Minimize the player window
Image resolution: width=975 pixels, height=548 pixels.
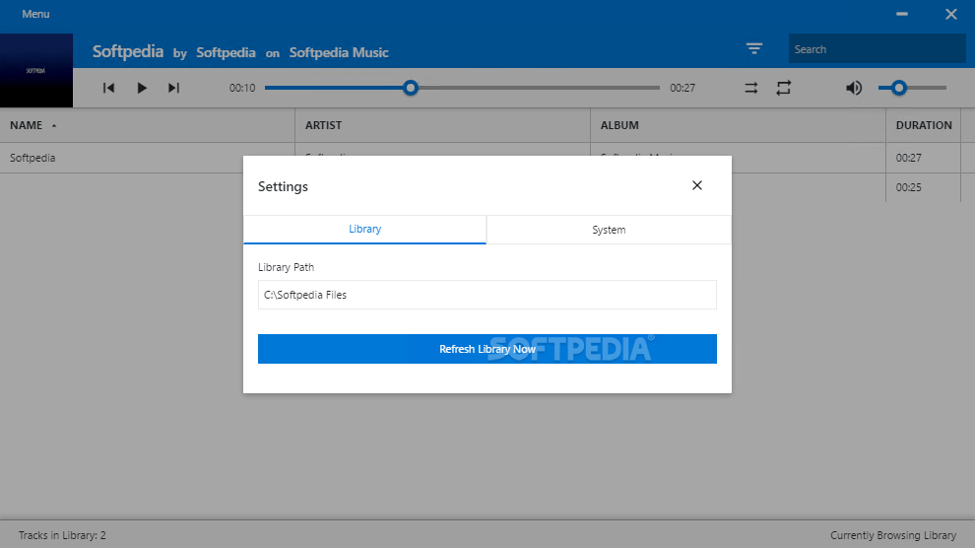901,14
